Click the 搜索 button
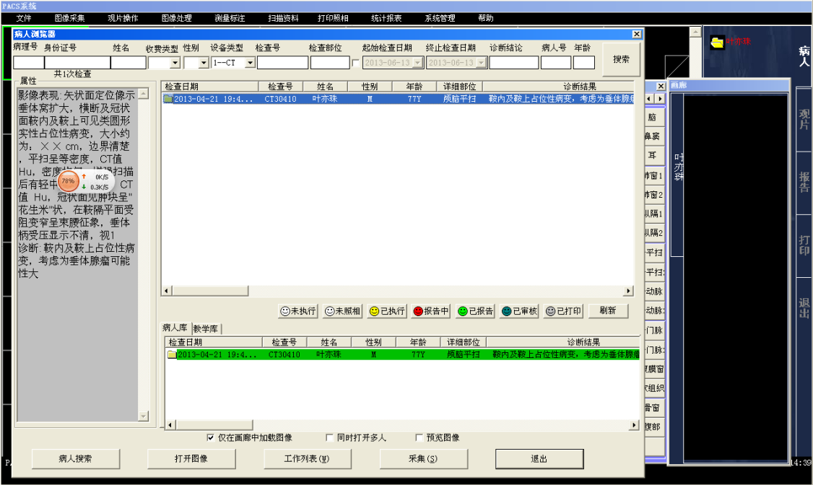Viewport: 813px width, 485px height. [x=621, y=59]
